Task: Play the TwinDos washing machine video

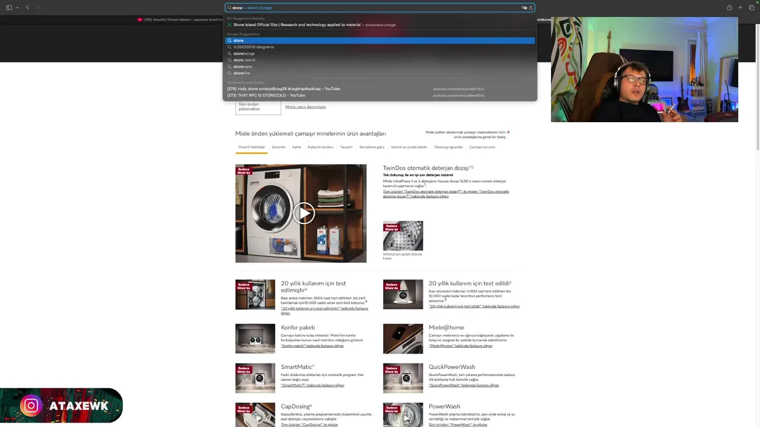Action: coord(303,213)
